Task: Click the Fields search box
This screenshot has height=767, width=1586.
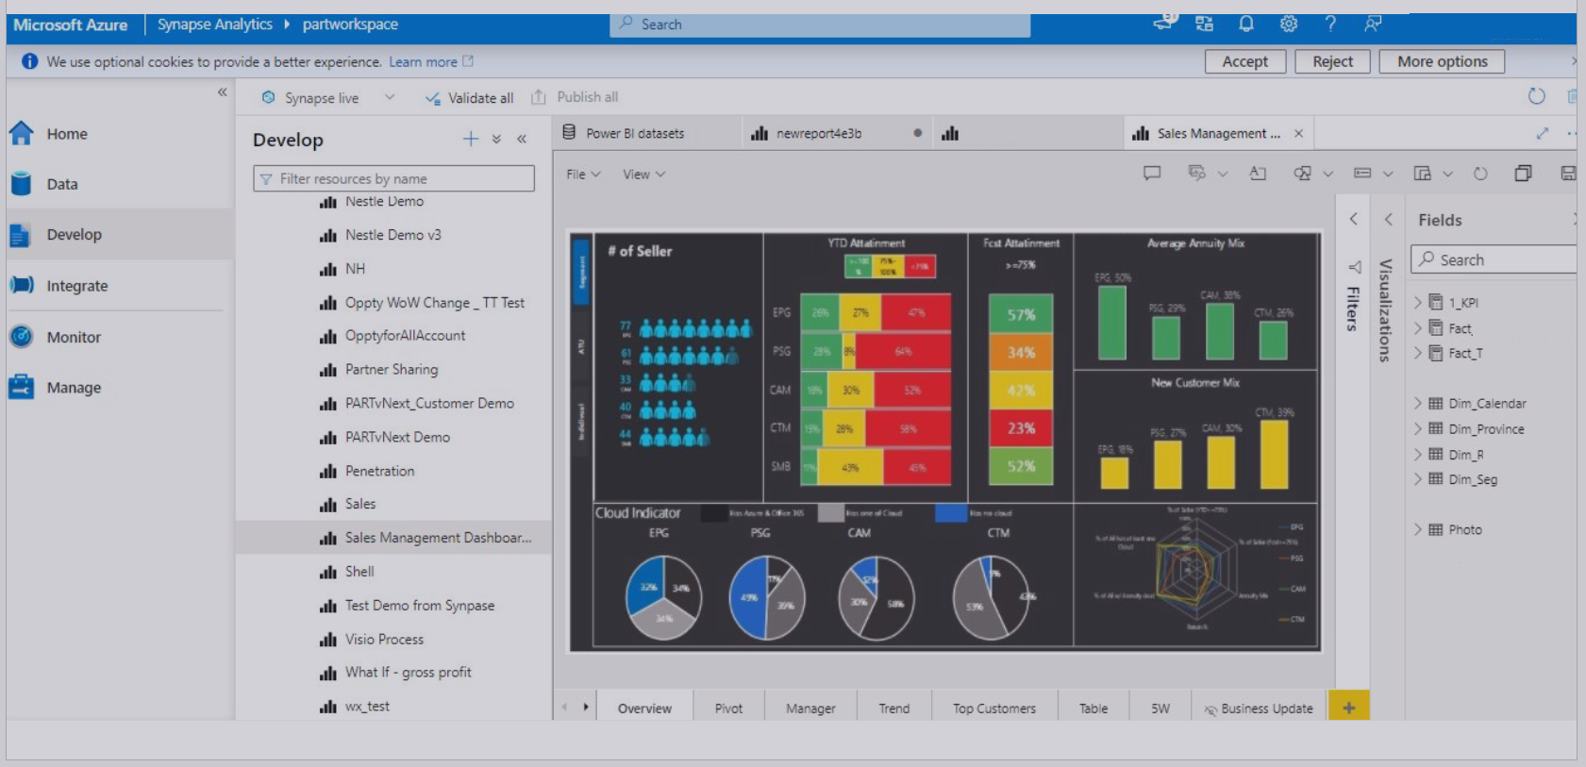Action: point(1495,259)
